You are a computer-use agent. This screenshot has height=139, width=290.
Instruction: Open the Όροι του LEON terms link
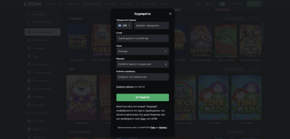[143, 119]
